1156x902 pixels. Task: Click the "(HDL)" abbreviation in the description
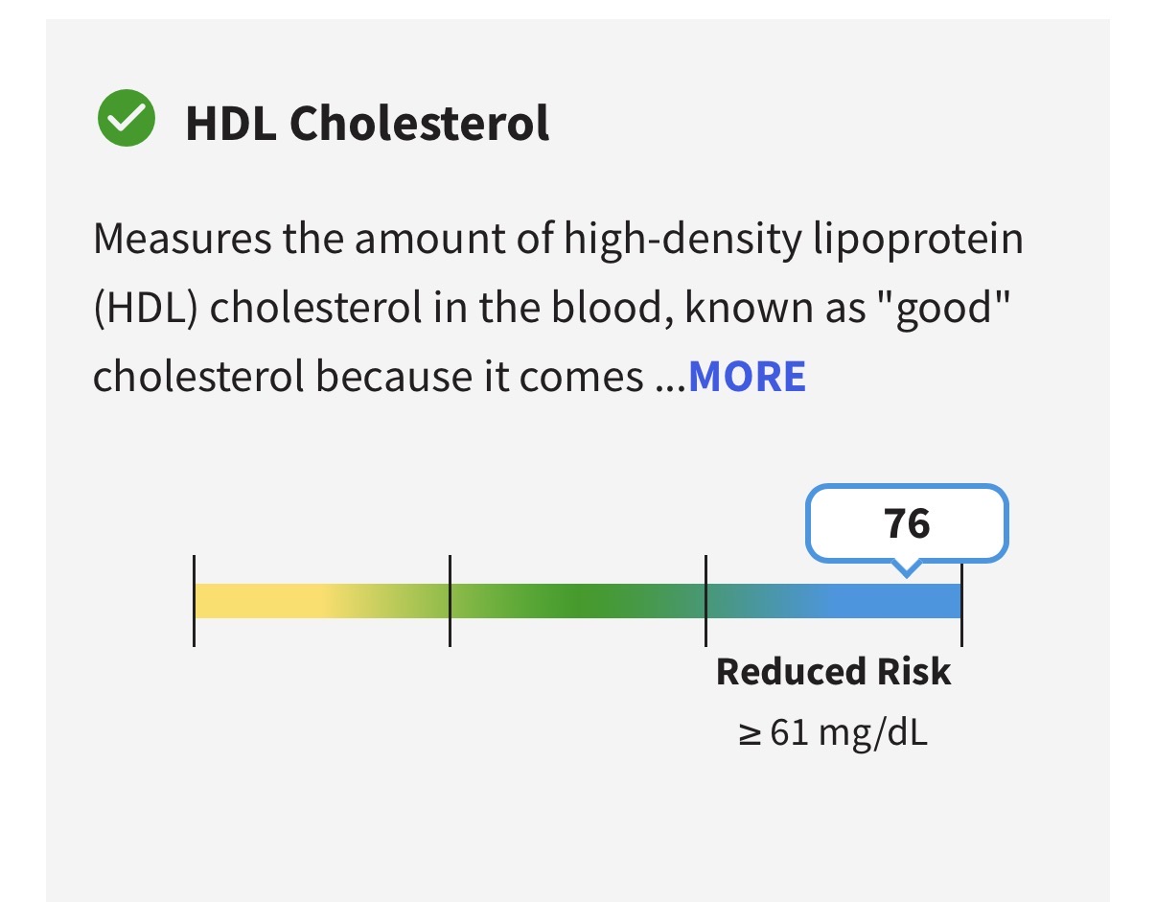click(x=145, y=309)
